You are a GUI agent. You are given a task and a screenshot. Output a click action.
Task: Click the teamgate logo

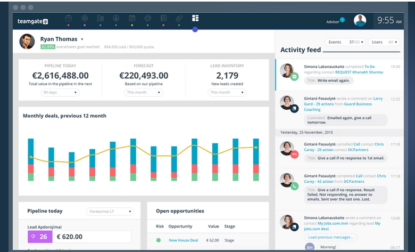(x=31, y=21)
